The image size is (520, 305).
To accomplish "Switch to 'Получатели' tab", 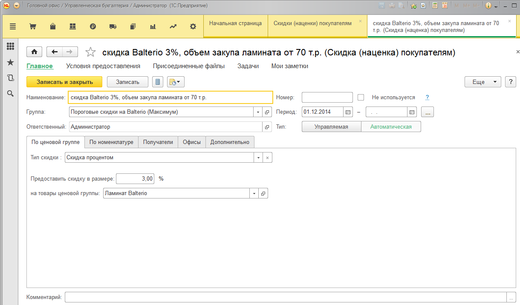I will pyautogui.click(x=158, y=142).
